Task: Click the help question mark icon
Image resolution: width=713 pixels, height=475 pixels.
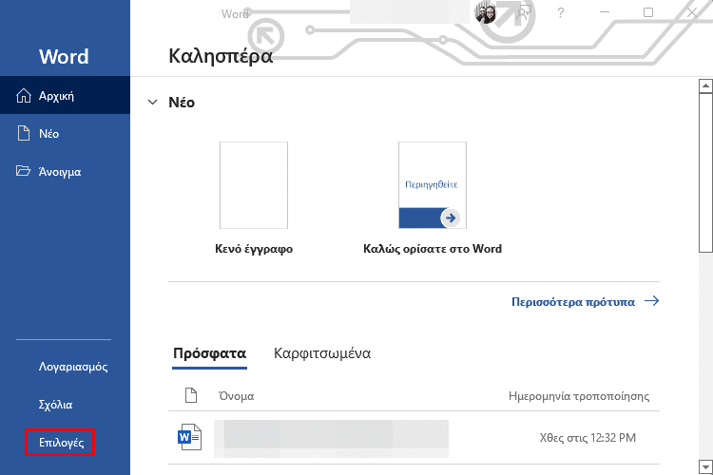Action: 561,12
